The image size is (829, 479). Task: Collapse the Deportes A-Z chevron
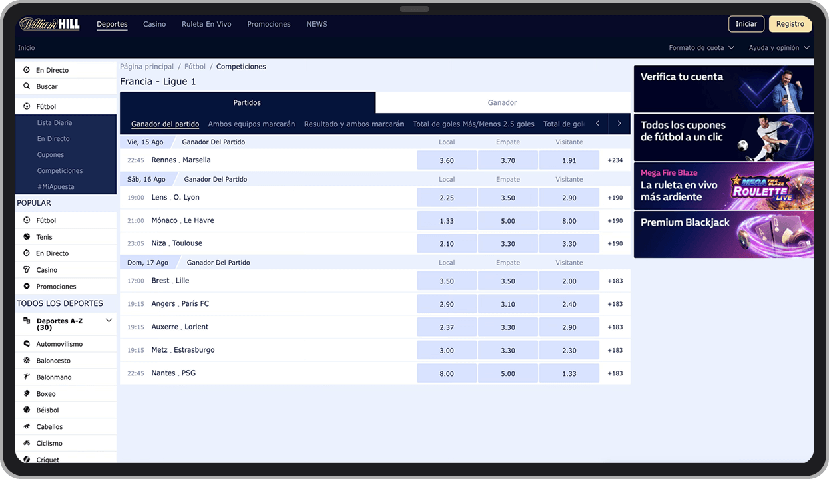109,321
